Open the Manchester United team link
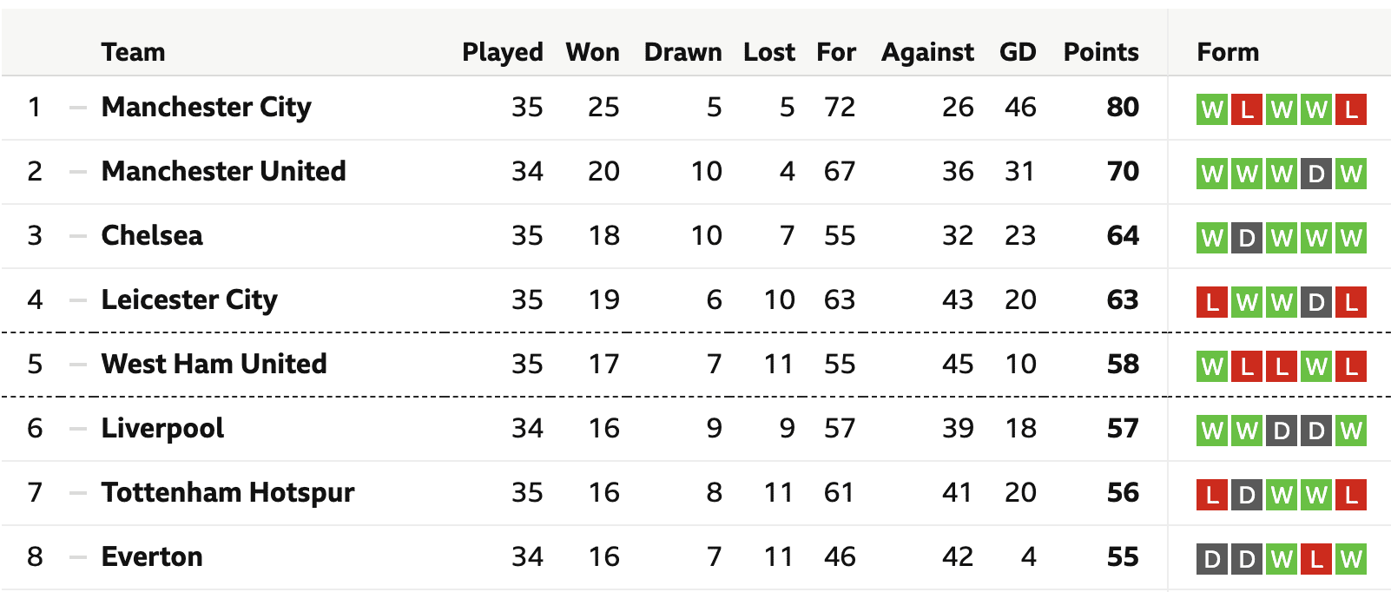This screenshot has width=1391, height=592. [223, 171]
